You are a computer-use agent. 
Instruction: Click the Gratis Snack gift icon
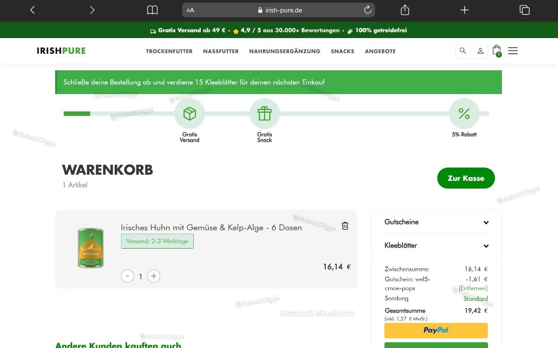coord(265,114)
